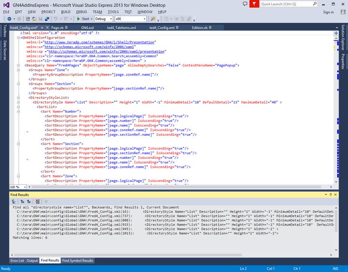
Task: Click keep-open icon on ted4_Config.xml tab
Action: click(177, 27)
